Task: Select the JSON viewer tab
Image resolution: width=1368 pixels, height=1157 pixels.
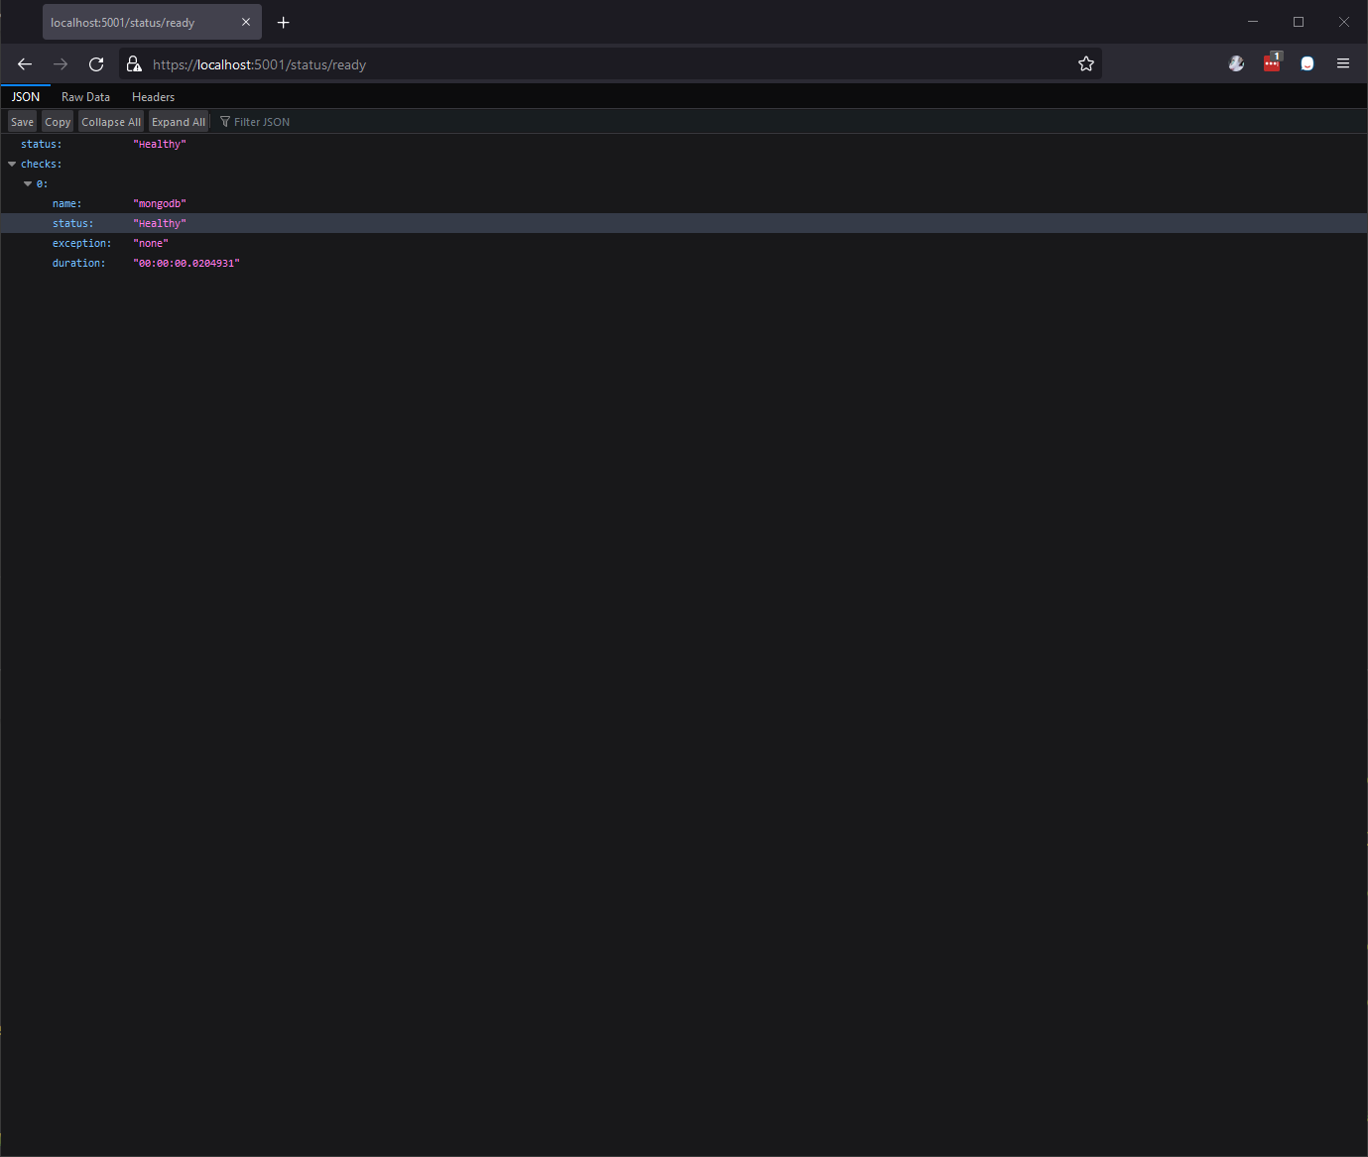Action: click(x=25, y=96)
